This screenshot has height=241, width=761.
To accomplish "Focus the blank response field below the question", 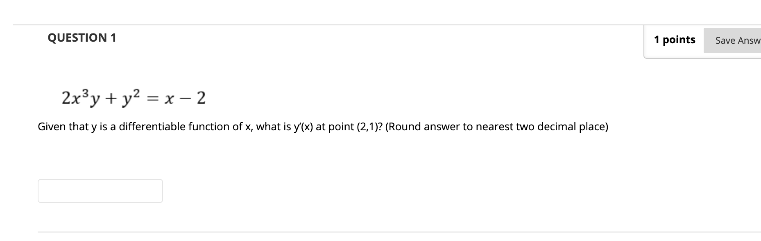I will click(x=100, y=190).
